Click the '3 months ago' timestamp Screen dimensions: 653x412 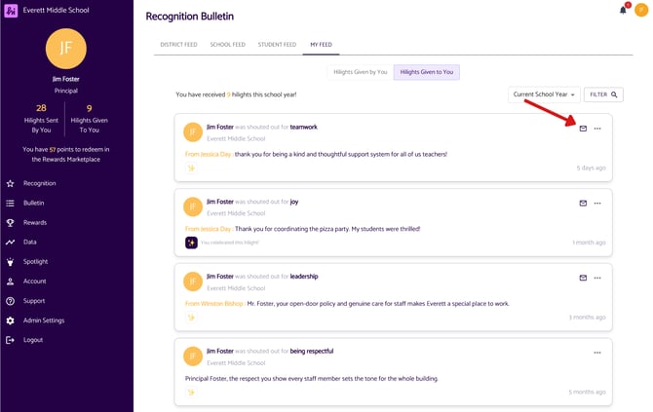tap(587, 318)
